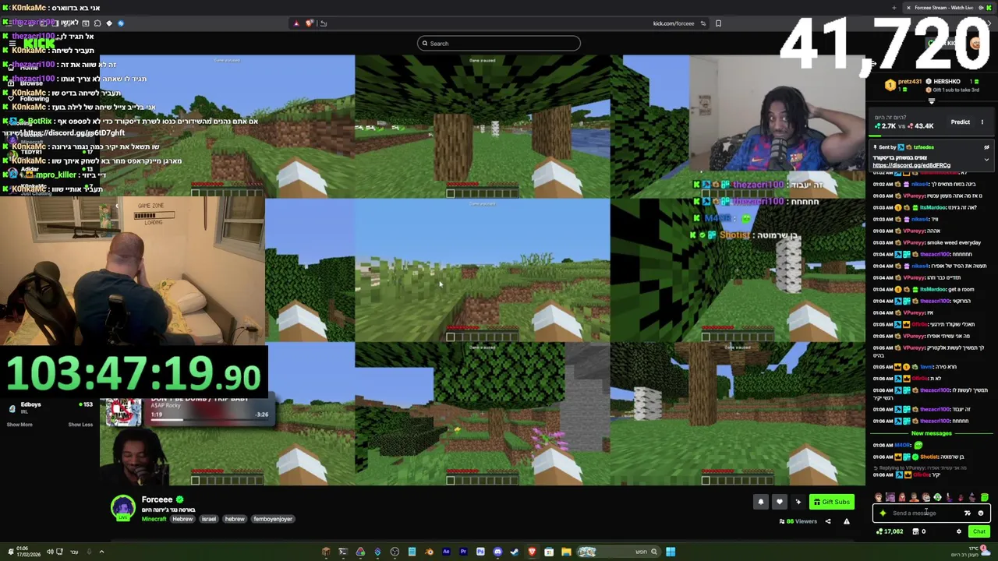Open the Brave browser in taskbar

pyautogui.click(x=532, y=552)
